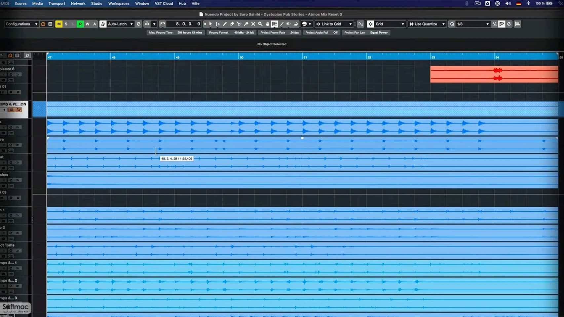Select the Line draw tool

click(x=282, y=24)
